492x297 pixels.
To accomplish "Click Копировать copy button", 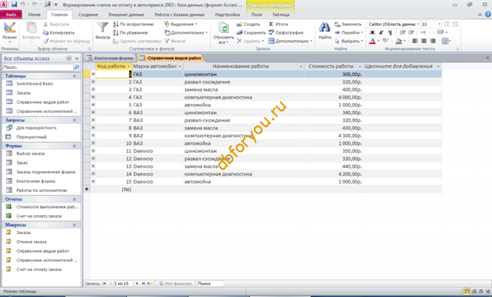I will (x=58, y=32).
